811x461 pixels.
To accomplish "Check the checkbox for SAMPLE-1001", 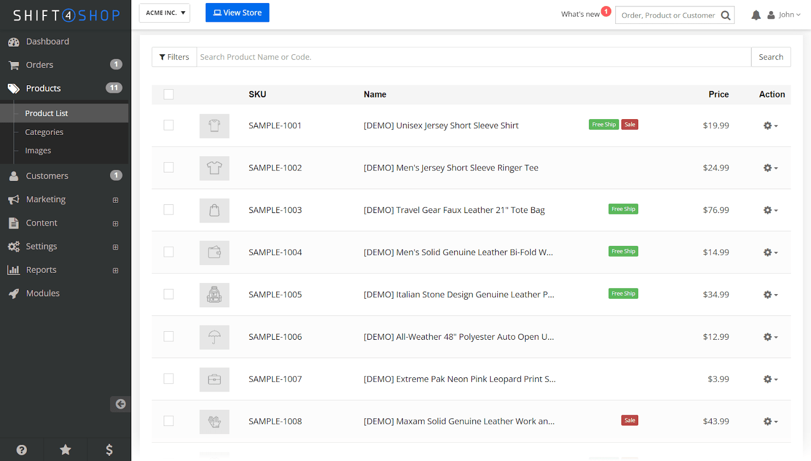I will click(x=168, y=125).
